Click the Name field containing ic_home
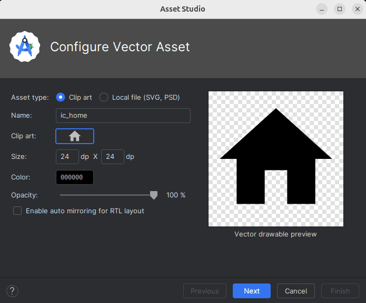This screenshot has height=303, width=366. (123, 116)
